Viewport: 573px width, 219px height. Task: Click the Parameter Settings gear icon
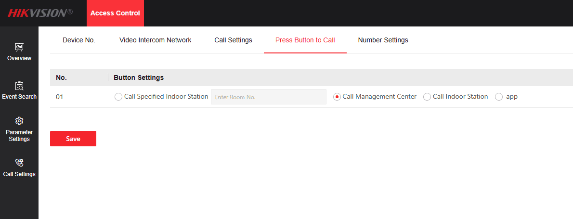[19, 121]
